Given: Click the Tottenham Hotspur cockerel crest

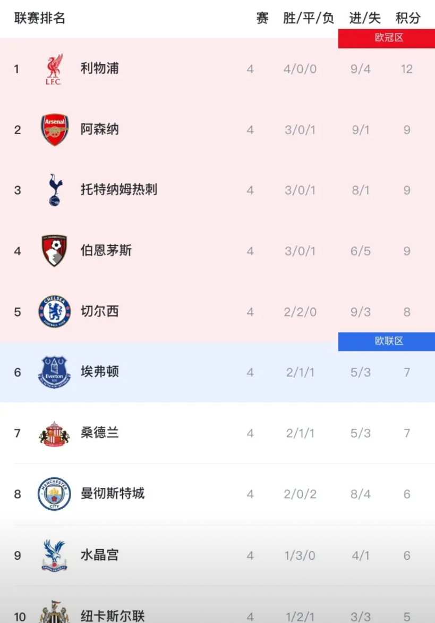Looking at the screenshot, I should 55,190.
